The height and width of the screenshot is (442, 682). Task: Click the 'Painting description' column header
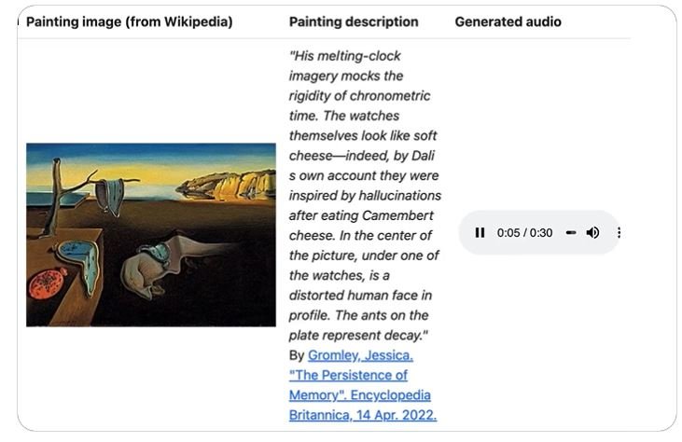tap(354, 21)
